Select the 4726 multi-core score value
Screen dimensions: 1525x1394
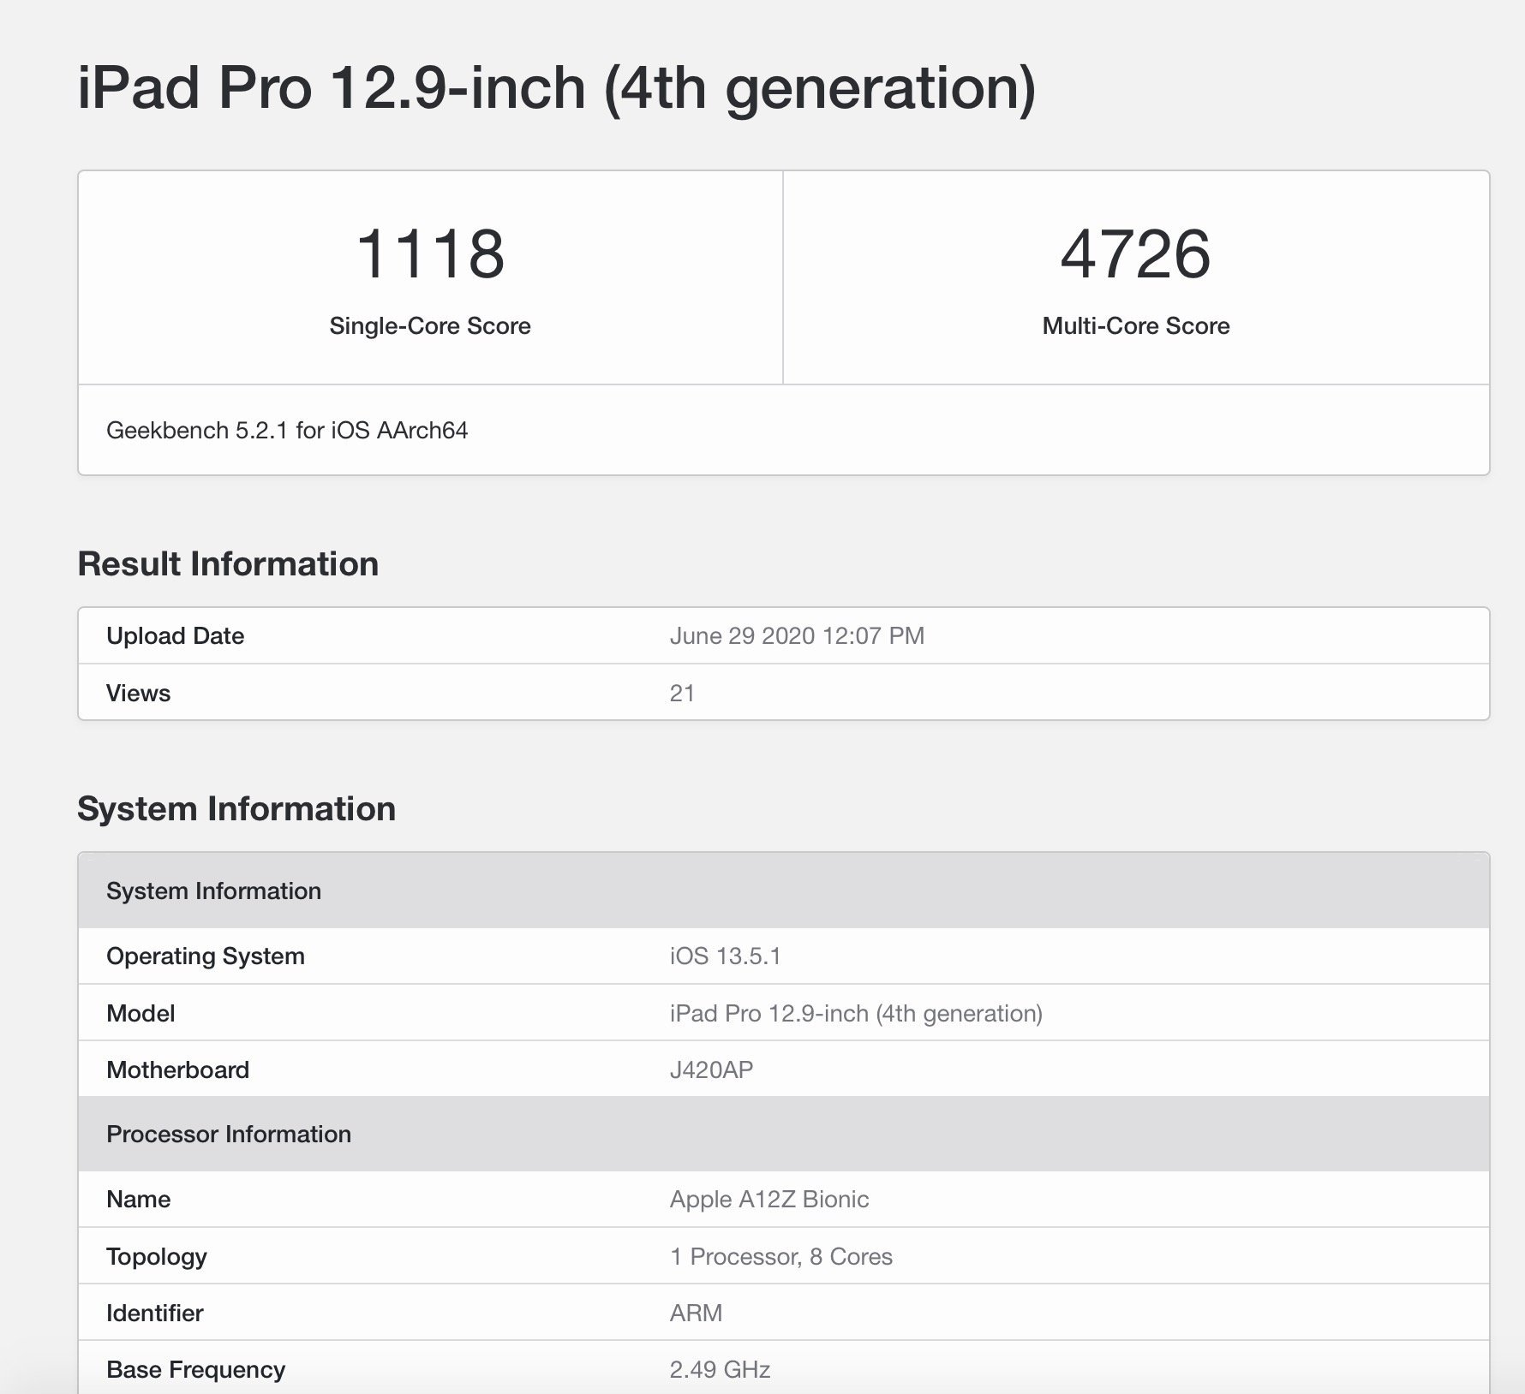tap(1136, 254)
